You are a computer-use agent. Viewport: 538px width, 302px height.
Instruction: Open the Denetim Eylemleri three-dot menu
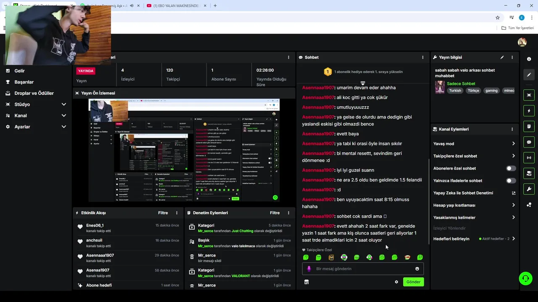click(x=288, y=213)
